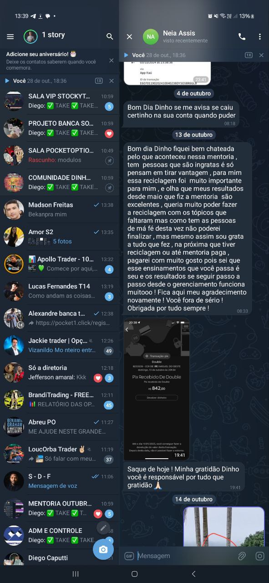Tap the camera story floating button
The width and height of the screenshot is (269, 583).
click(x=103, y=549)
